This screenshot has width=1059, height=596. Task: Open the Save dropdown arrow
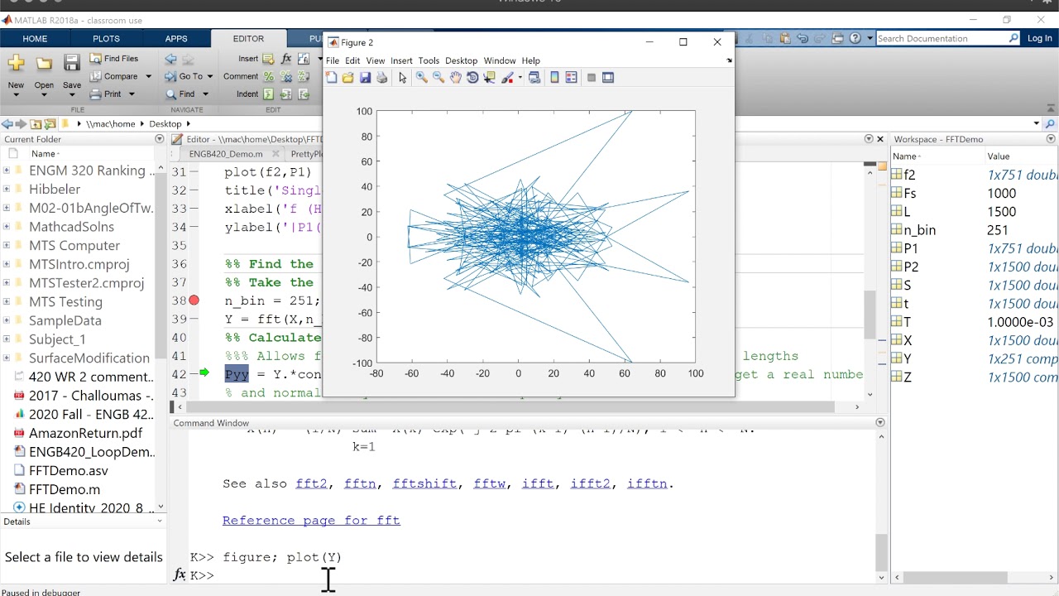tap(72, 94)
